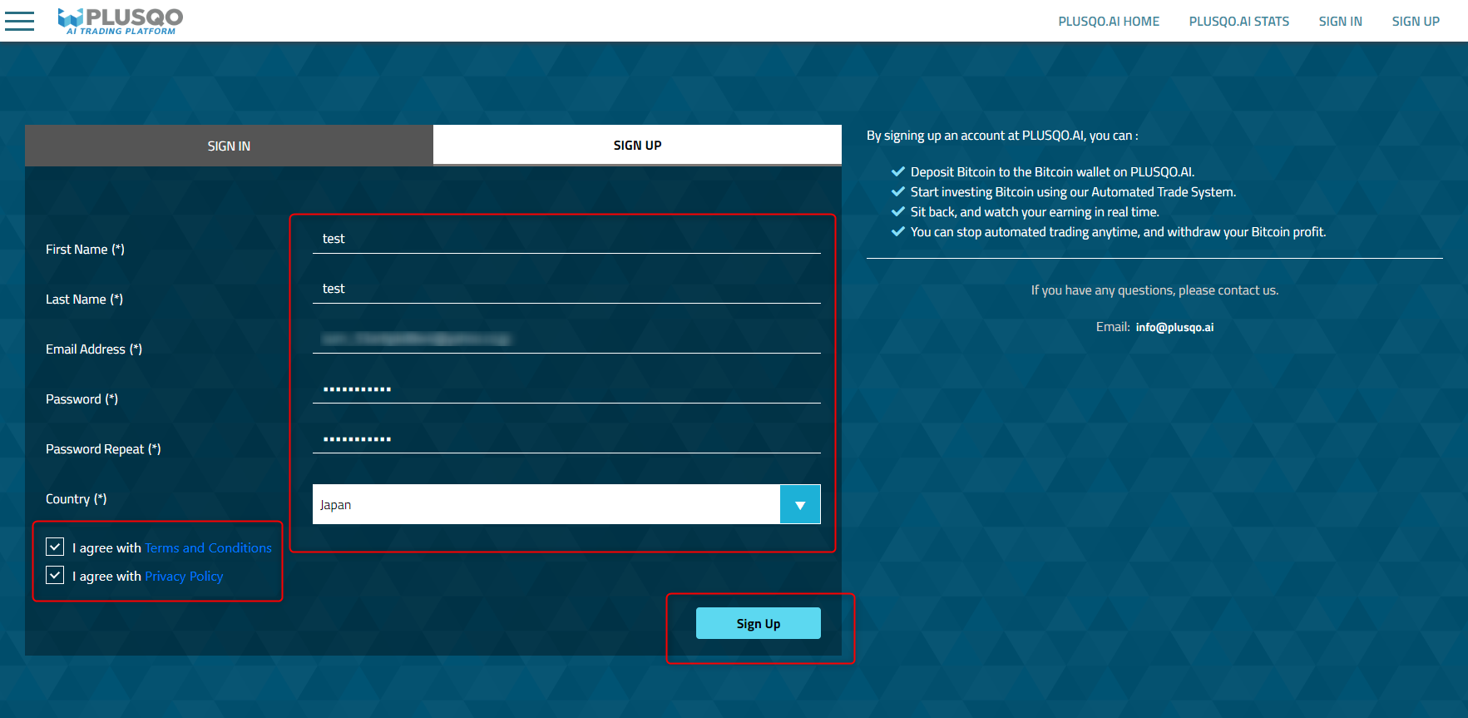Click 'If you have any questions' text
This screenshot has width=1468, height=718.
(x=1154, y=290)
